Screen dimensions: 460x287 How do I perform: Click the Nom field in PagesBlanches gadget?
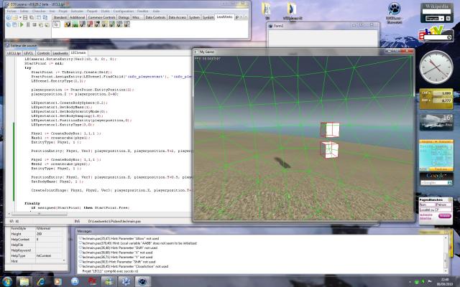(x=427, y=204)
